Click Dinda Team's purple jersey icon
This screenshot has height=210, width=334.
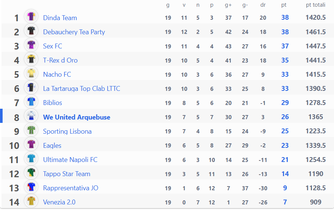(31, 16)
